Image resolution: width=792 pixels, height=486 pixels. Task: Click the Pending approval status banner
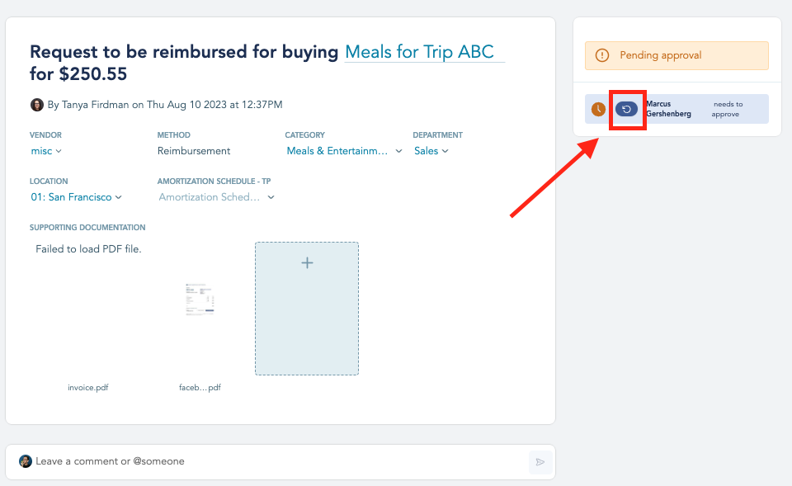tap(676, 55)
